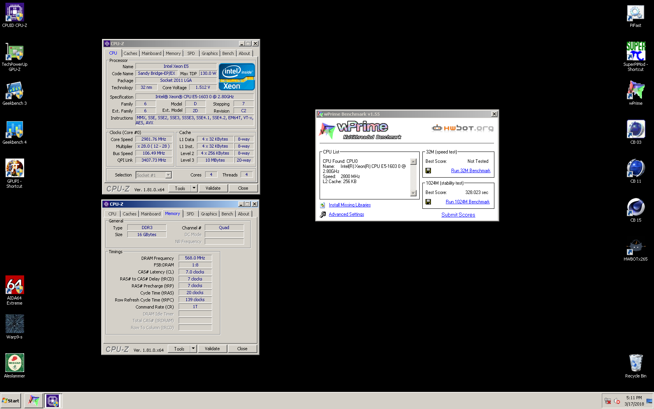Screen dimensions: 654x409
Task: Click the Submit Scores link
Action: click(x=458, y=215)
